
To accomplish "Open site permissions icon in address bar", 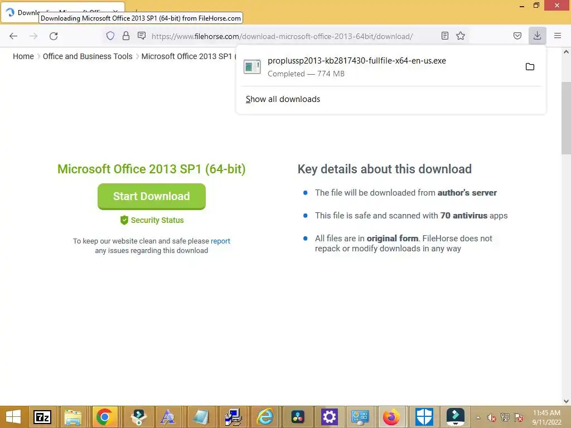I will coord(142,36).
